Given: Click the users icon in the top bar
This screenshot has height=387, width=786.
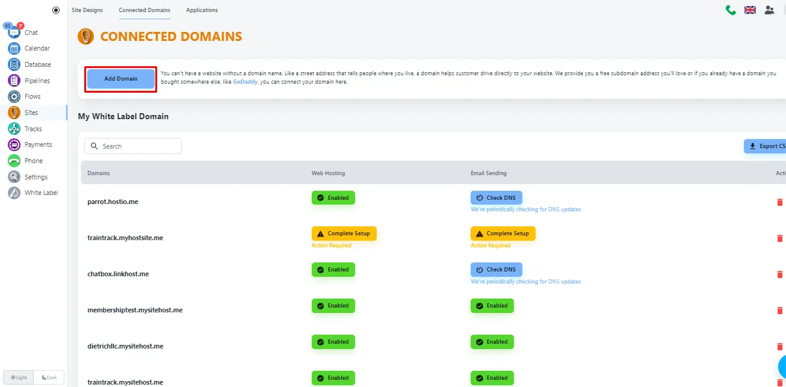Looking at the screenshot, I should pos(769,10).
